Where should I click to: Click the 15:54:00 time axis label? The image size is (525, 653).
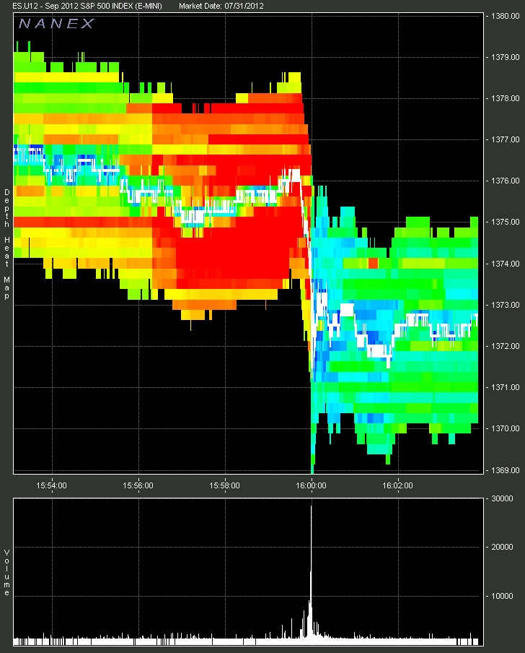(x=51, y=485)
